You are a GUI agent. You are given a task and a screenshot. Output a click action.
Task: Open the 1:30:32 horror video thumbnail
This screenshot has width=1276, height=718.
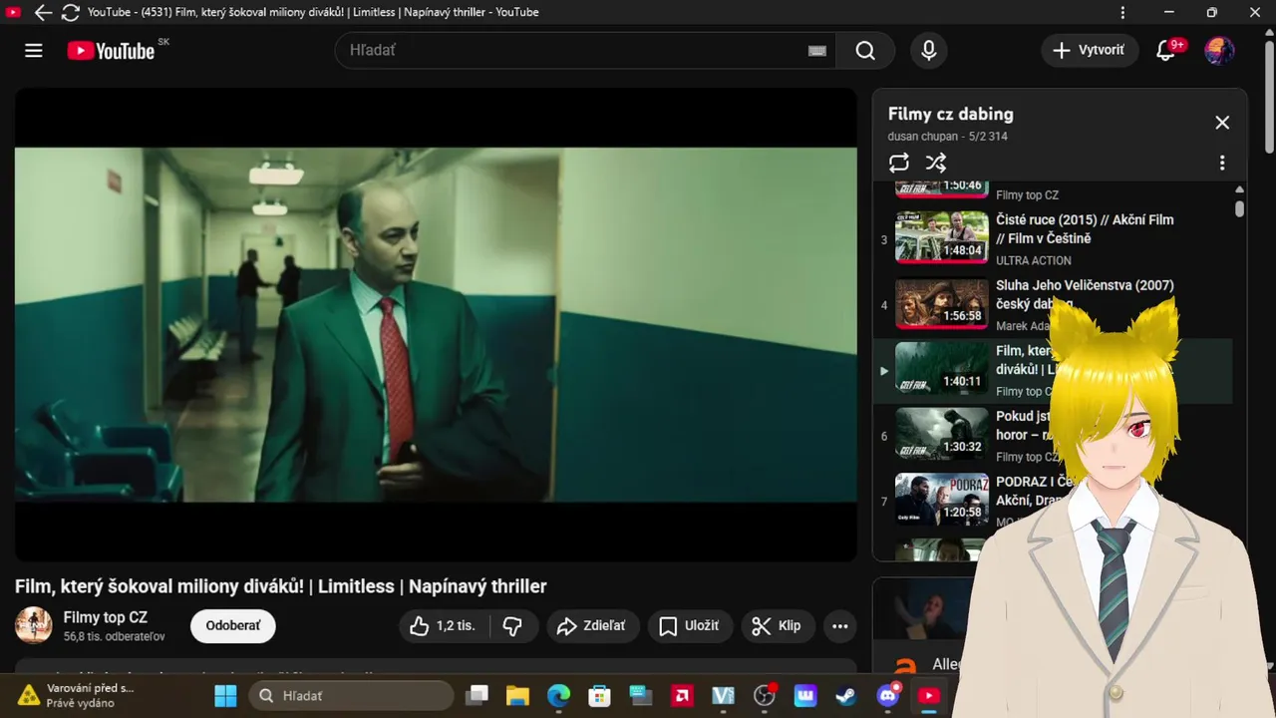942,434
